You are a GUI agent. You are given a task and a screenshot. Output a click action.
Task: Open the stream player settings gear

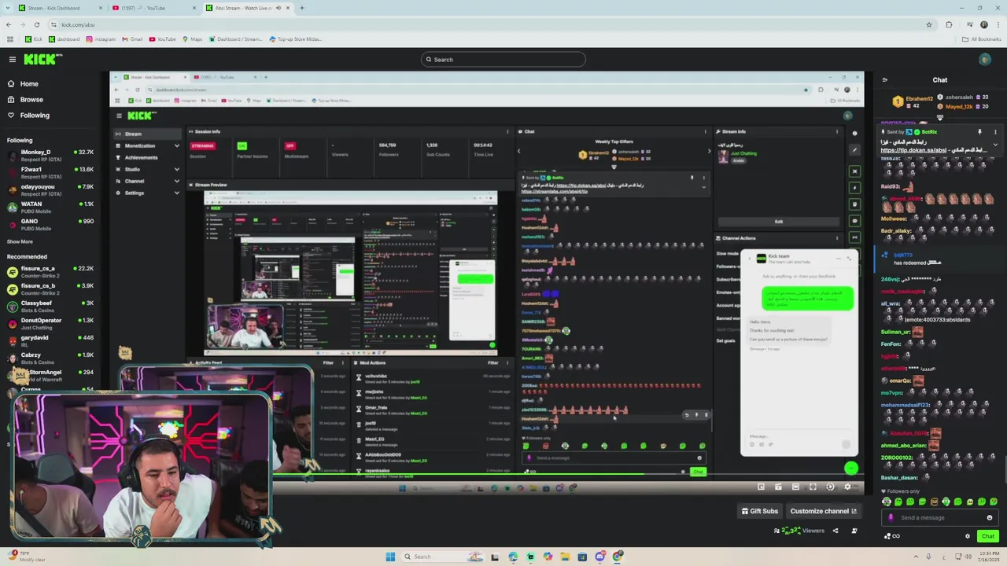[x=847, y=487]
